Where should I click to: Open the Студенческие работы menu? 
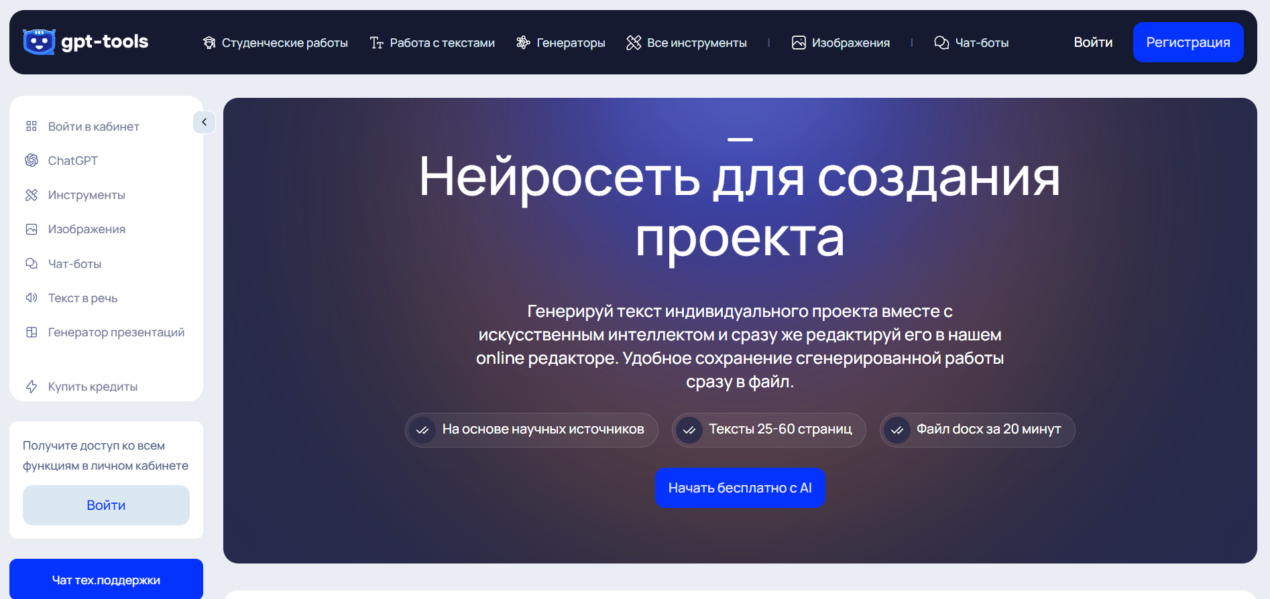[x=275, y=43]
